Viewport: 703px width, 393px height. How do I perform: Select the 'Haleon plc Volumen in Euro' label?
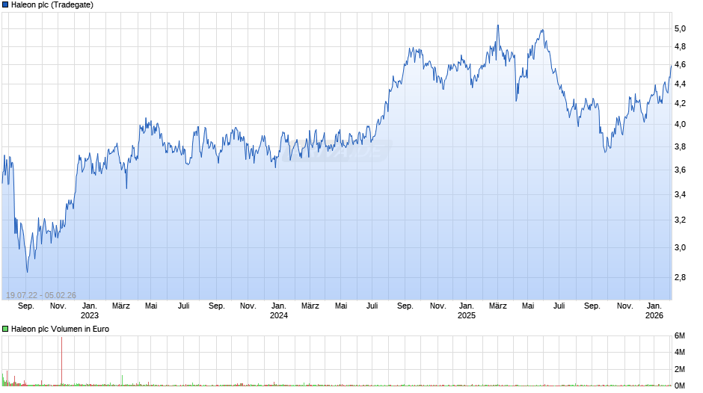click(60, 329)
